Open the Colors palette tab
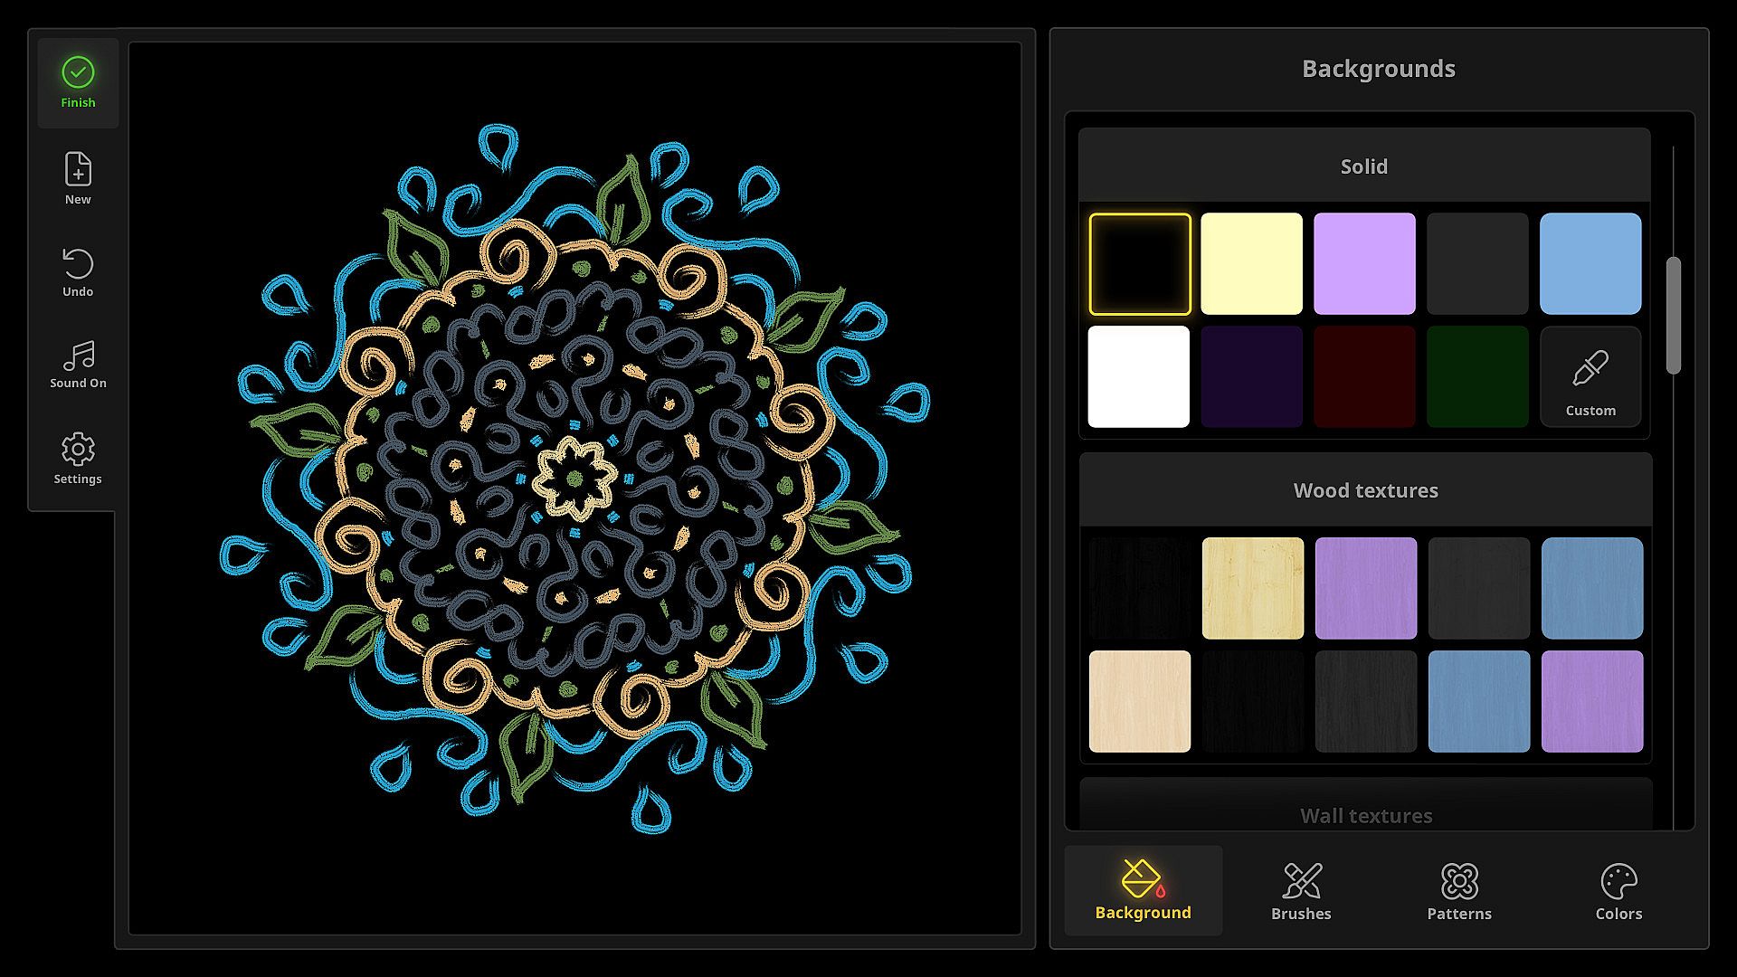 tap(1618, 891)
